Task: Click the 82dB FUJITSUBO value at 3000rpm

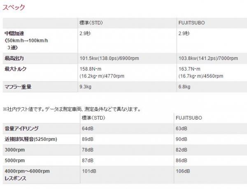Action: tap(182, 150)
